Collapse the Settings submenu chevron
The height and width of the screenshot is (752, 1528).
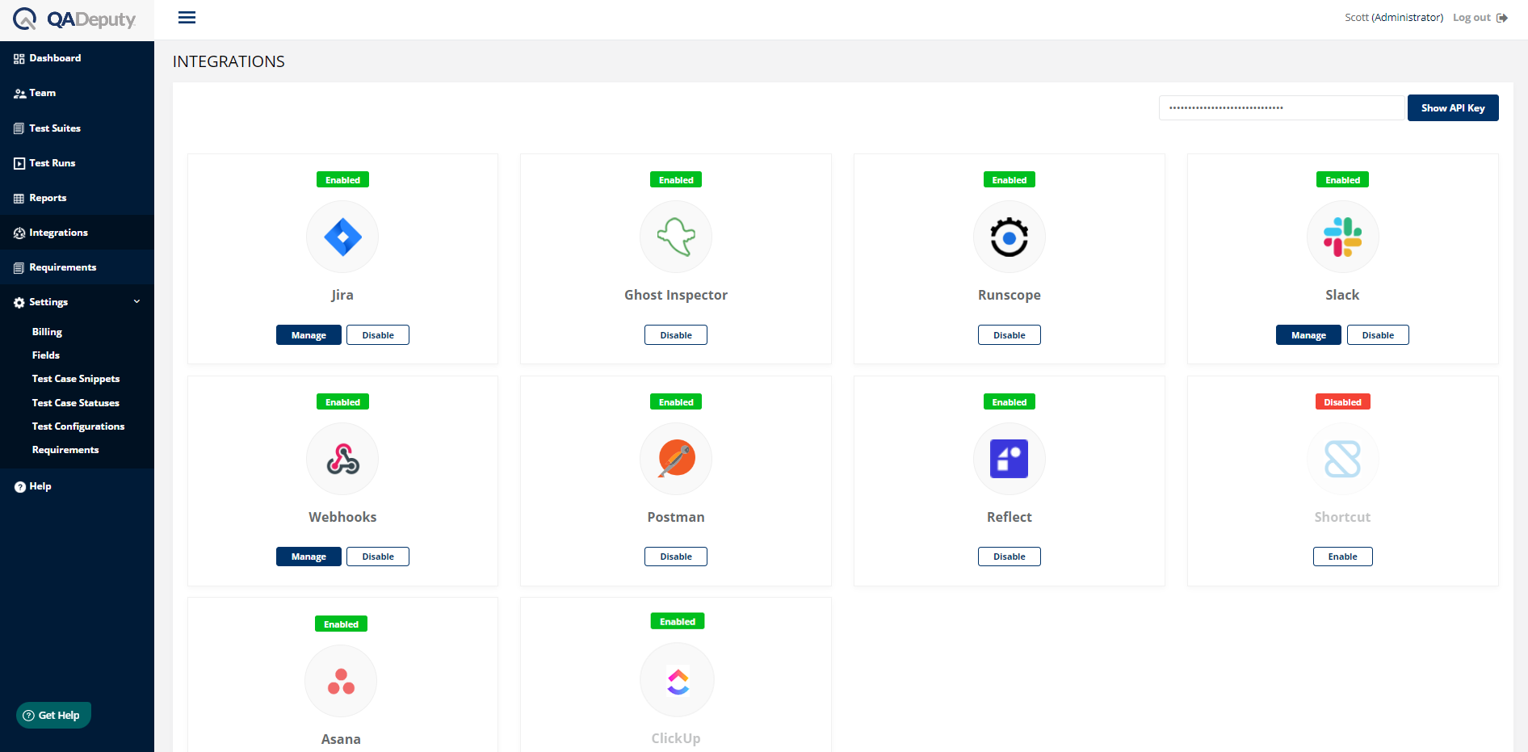pyautogui.click(x=136, y=301)
